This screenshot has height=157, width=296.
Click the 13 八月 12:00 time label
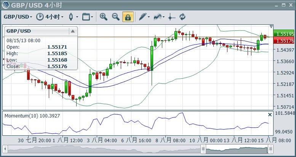click(240, 140)
